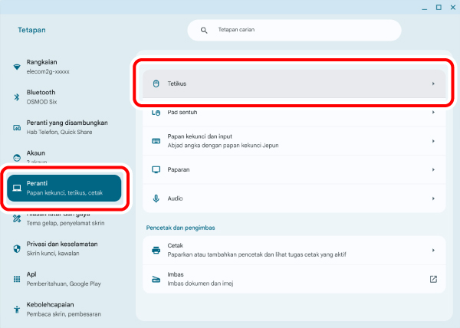Screen dimensions: 460x328
Task: Click the Apl grid icon
Action: coord(17,279)
